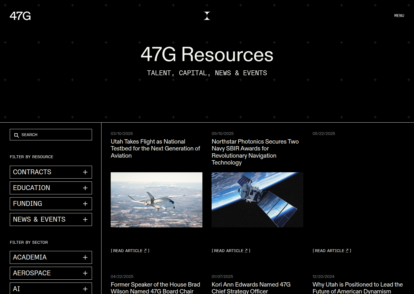Image resolution: width=414 pixels, height=294 pixels.
Task: Open Kori Ann Edwards article title
Action: (x=251, y=288)
